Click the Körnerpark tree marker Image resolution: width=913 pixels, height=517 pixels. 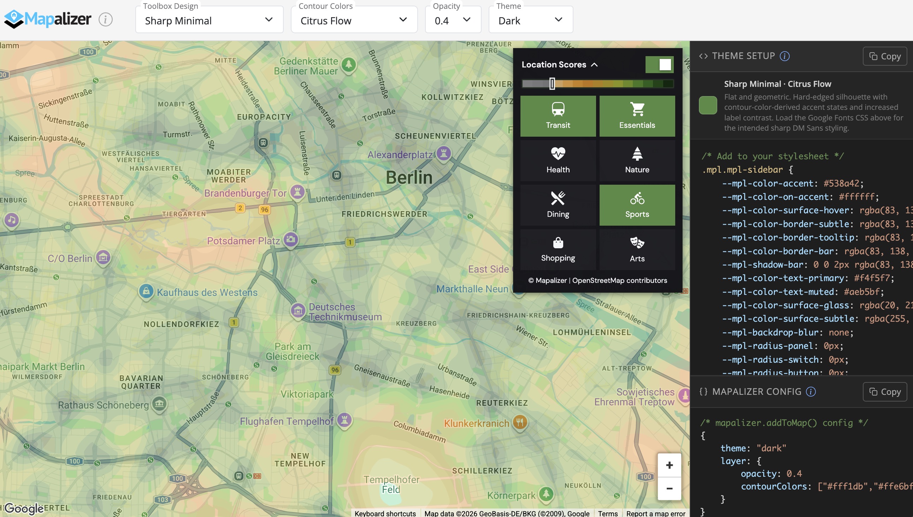(x=546, y=495)
